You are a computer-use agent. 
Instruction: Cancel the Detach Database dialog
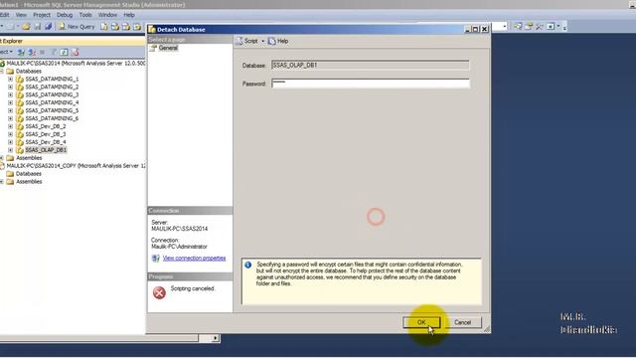[x=462, y=322]
